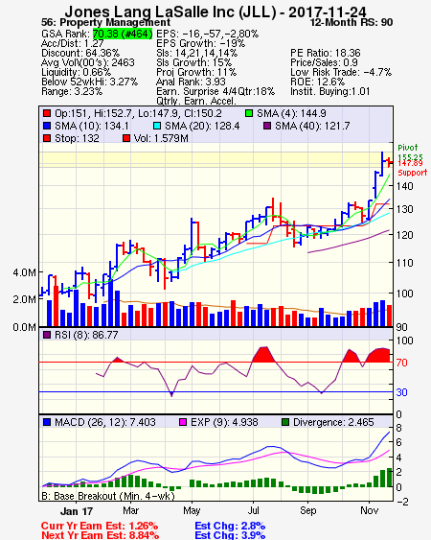The height and width of the screenshot is (540, 431).
Task: Click the 'Avg Vol(00's): 2463' value
Action: (88, 62)
